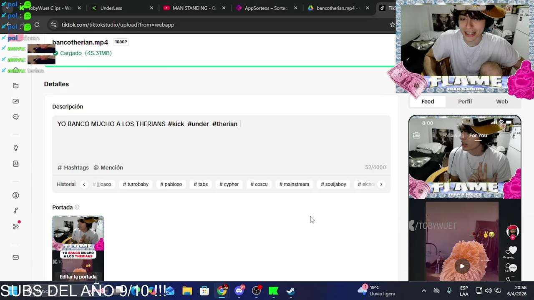Tap the LIVE icon in phone preview
The height and width of the screenshot is (300, 534).
[416, 135]
